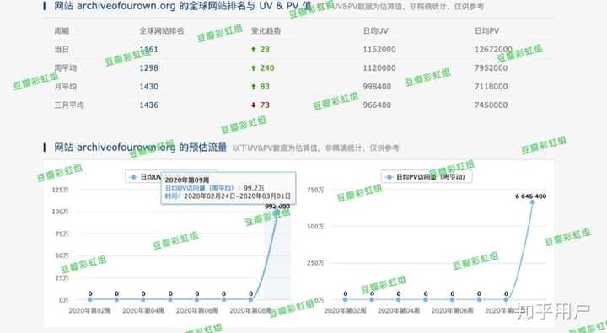Click PV chart zero point above 2020年第04周
The width and height of the screenshot is (607, 333).
399,299
